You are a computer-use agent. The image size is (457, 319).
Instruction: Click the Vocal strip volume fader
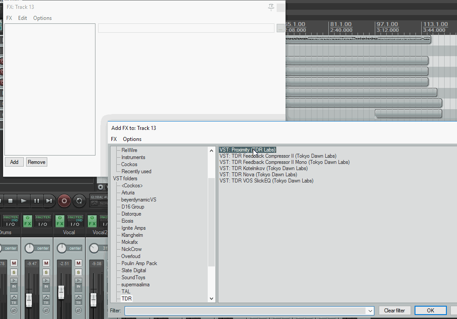[x=61, y=292]
